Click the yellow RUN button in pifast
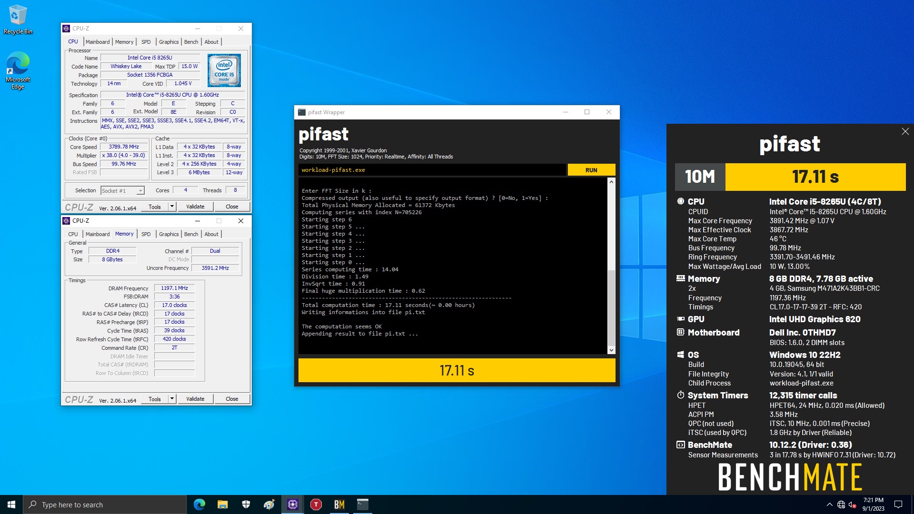The width and height of the screenshot is (914, 514). (x=591, y=170)
